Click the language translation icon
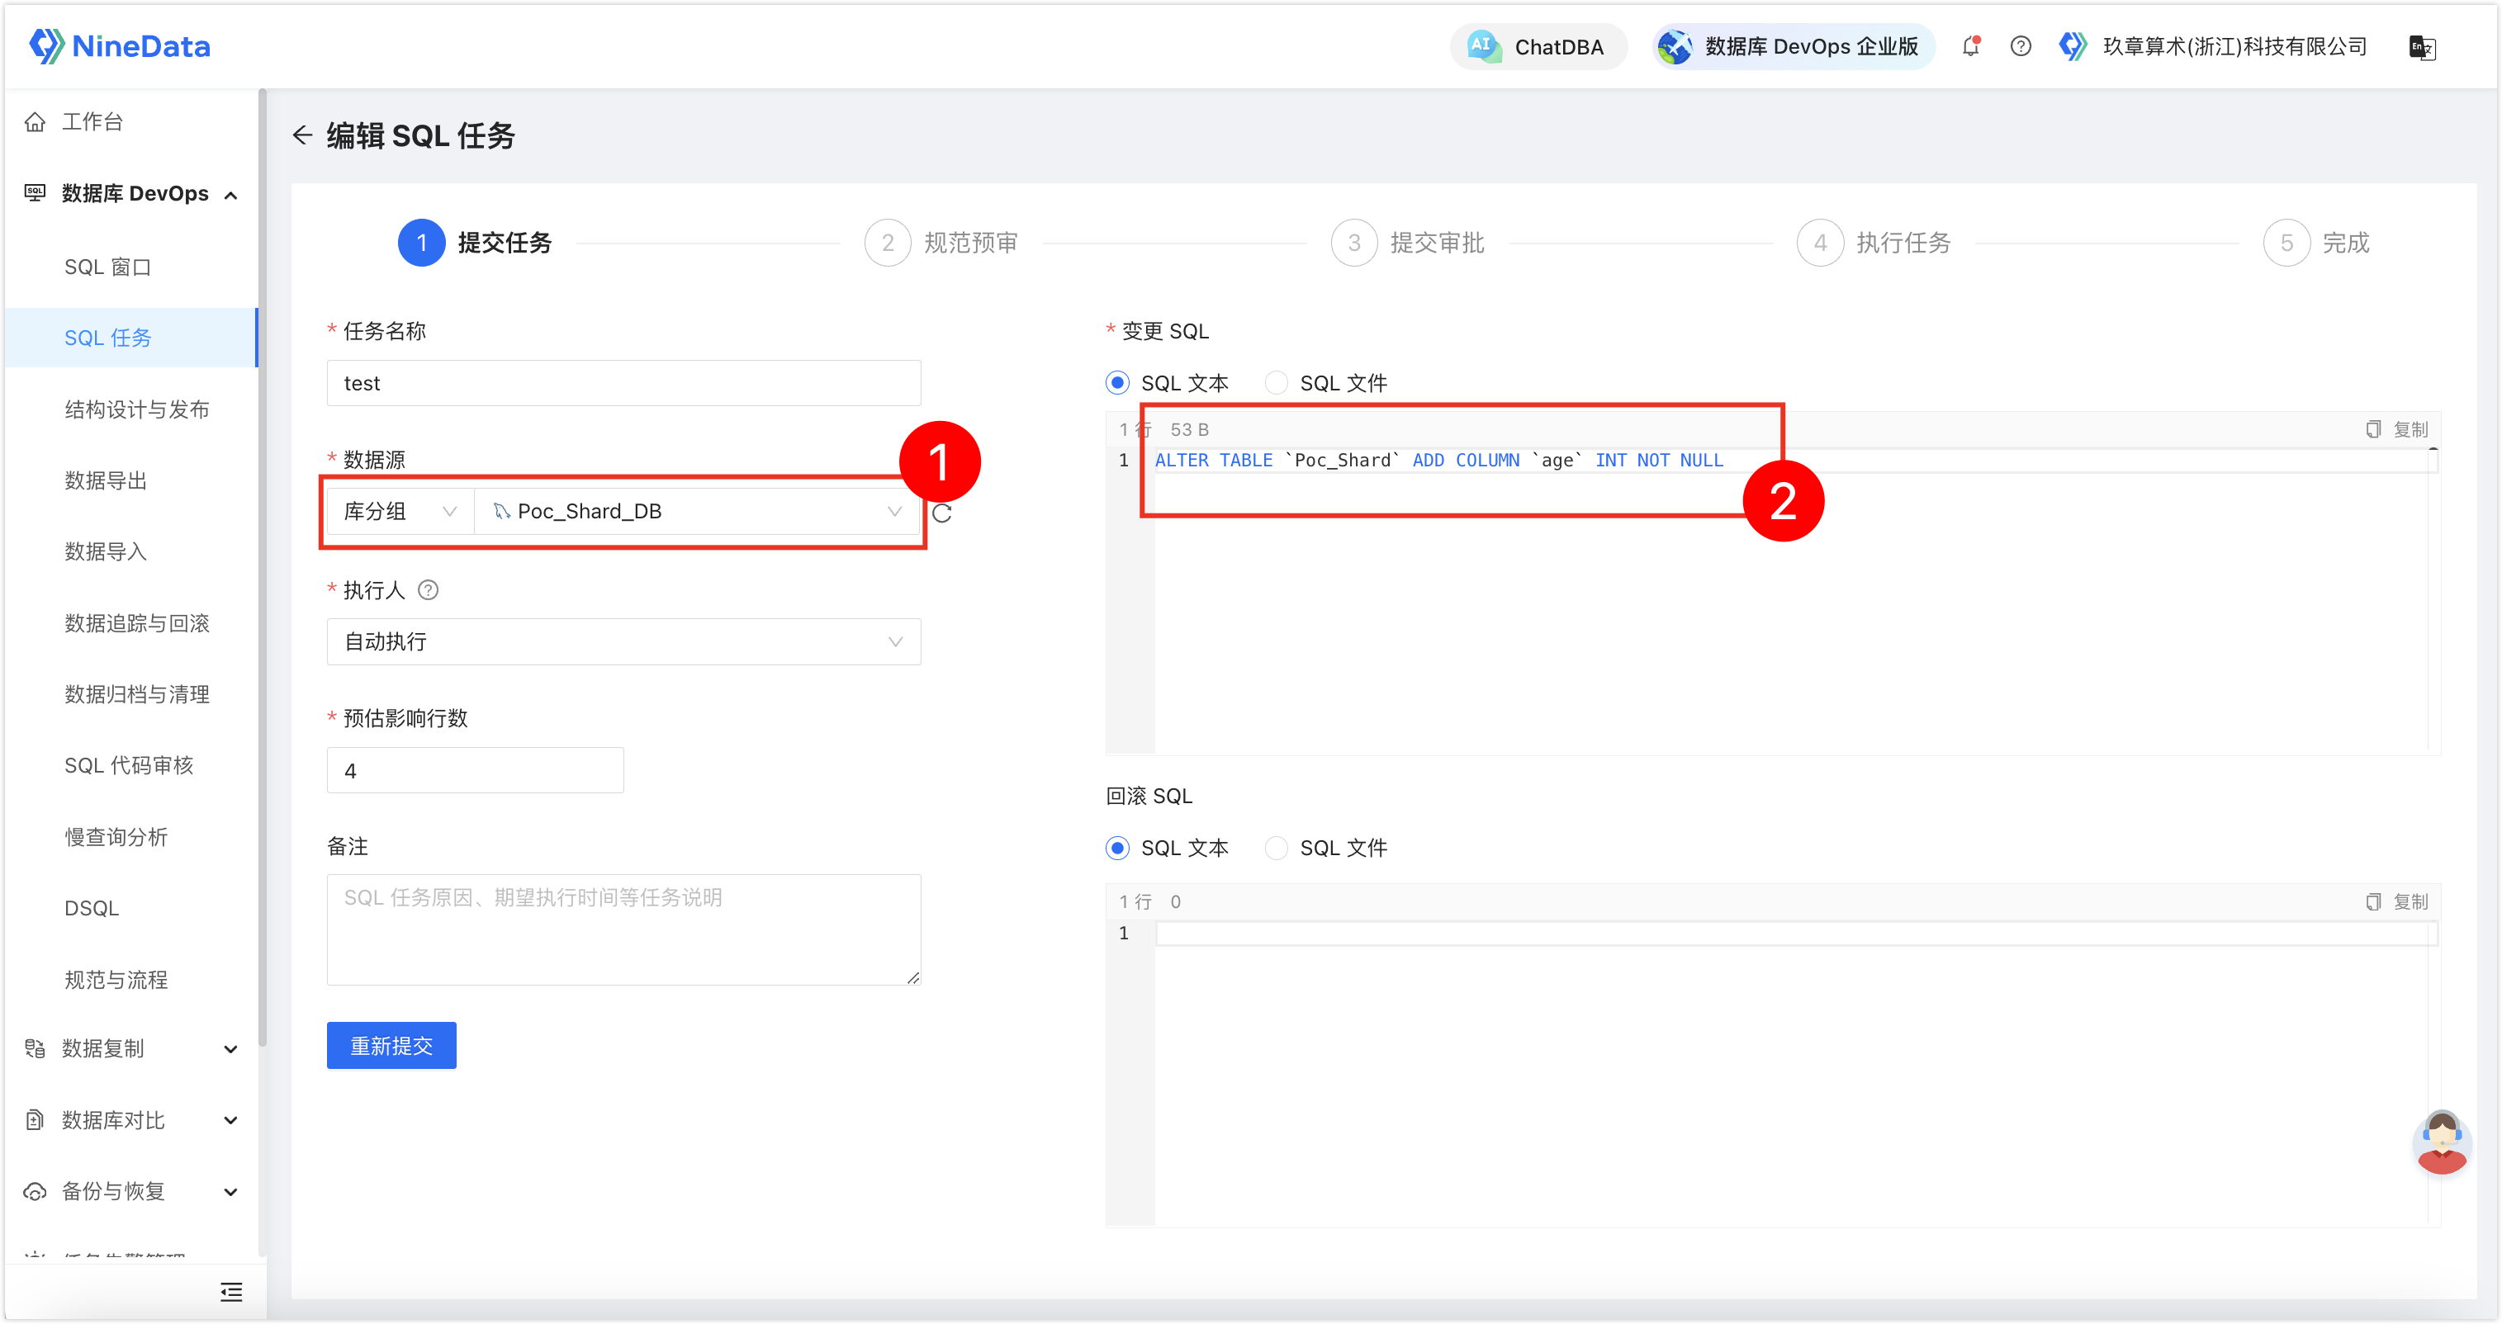 click(x=2423, y=48)
